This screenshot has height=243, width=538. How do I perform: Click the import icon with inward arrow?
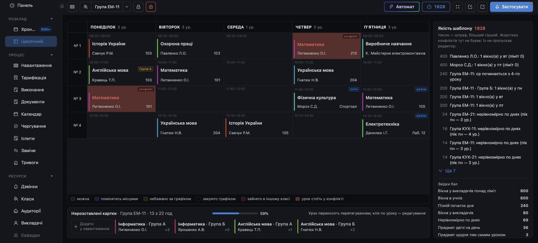(x=470, y=7)
